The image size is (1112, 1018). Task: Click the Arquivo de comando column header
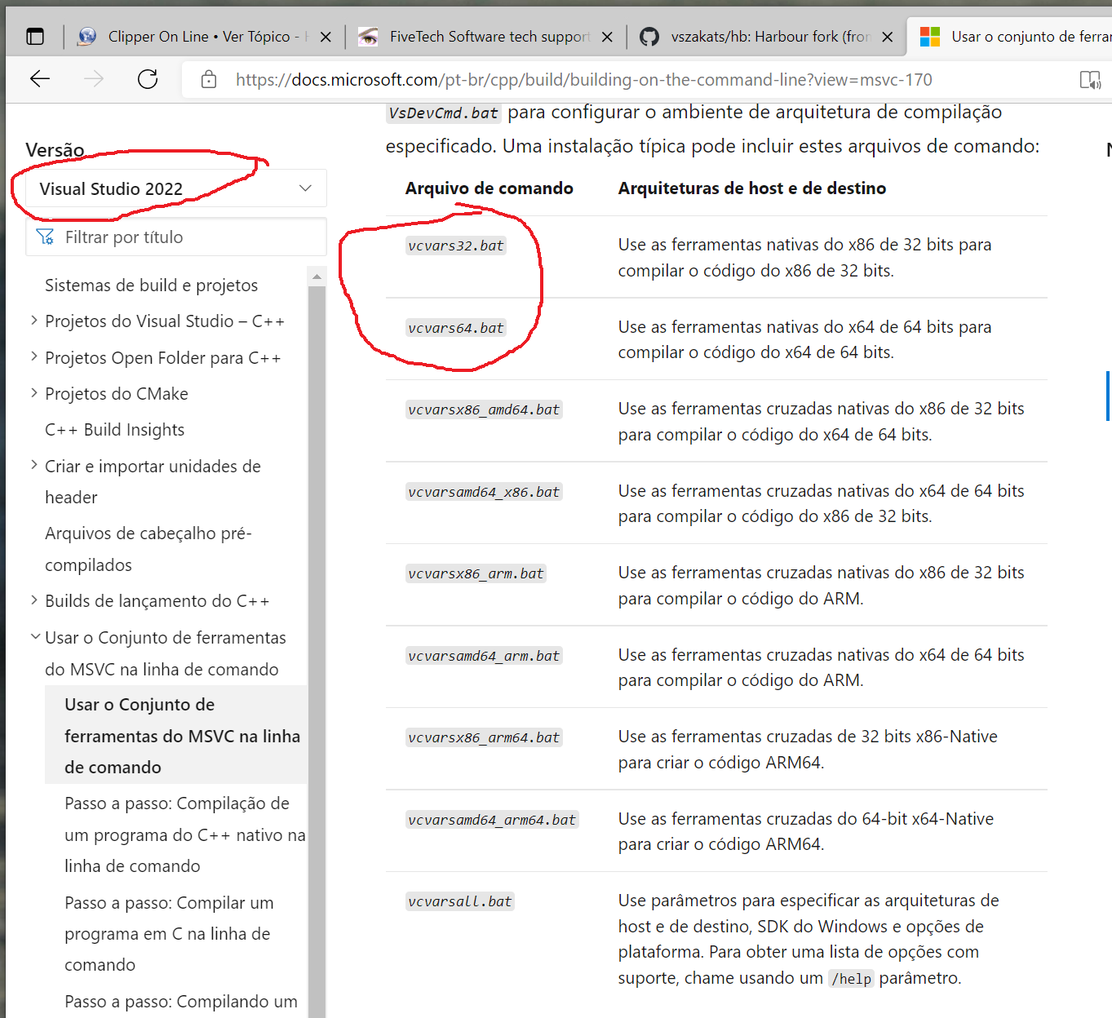[x=489, y=188]
